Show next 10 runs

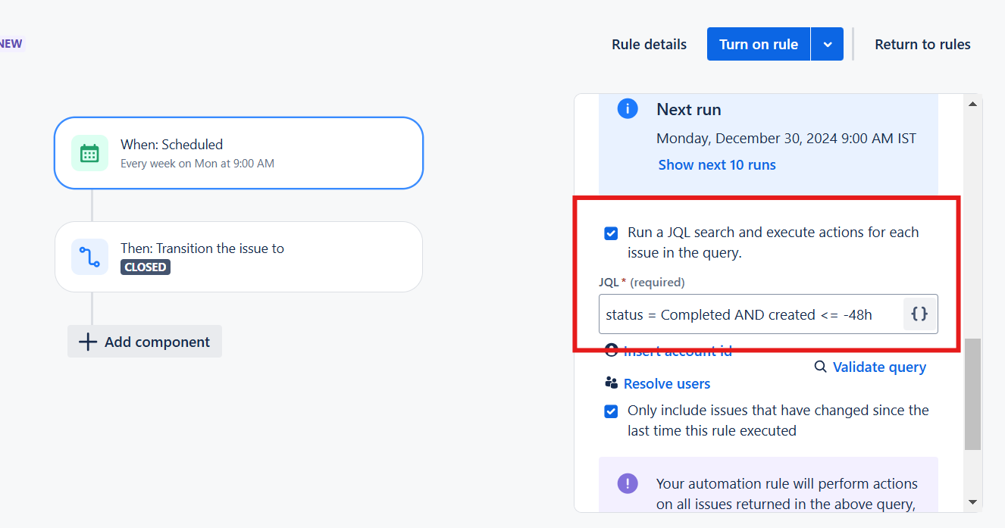[716, 164]
